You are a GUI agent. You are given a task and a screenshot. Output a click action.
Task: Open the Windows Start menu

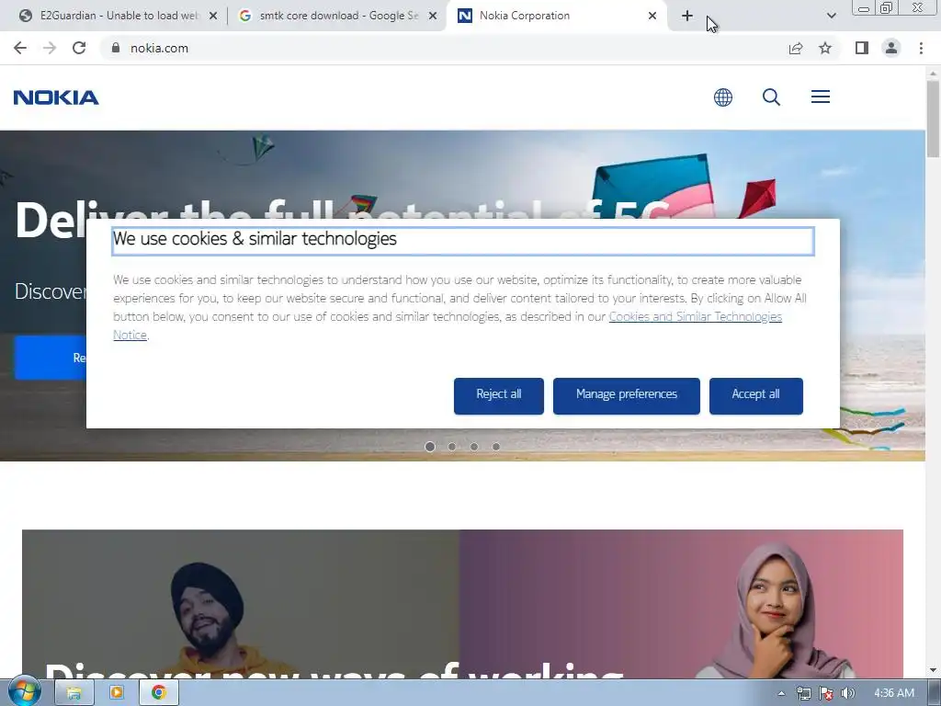click(x=24, y=692)
